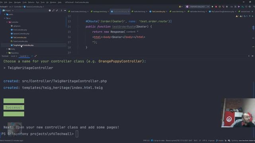This screenshot has width=255, height=143.
Task: Show hidden editor tabs dropdown arrow
Action: [x=253, y=12]
